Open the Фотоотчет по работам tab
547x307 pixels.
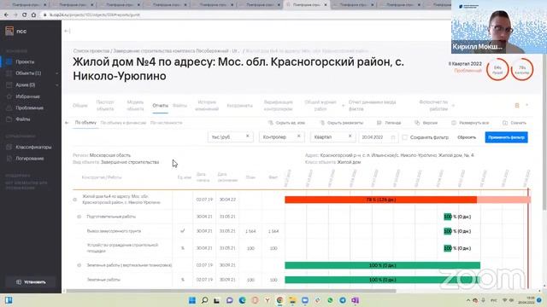(433, 106)
